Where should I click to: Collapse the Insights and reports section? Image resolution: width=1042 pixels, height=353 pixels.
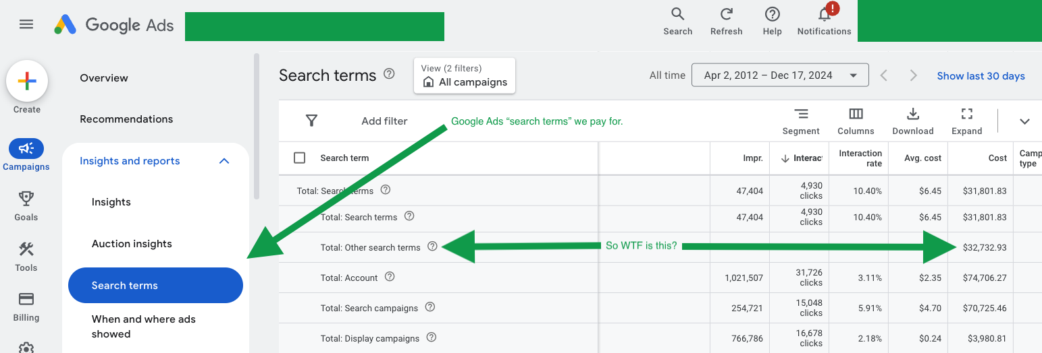click(224, 161)
